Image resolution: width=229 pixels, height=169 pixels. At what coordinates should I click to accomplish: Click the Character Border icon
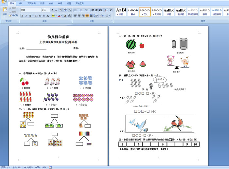coord(70,10)
